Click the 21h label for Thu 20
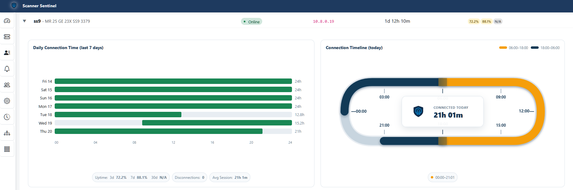The image size is (573, 190). coord(298,131)
